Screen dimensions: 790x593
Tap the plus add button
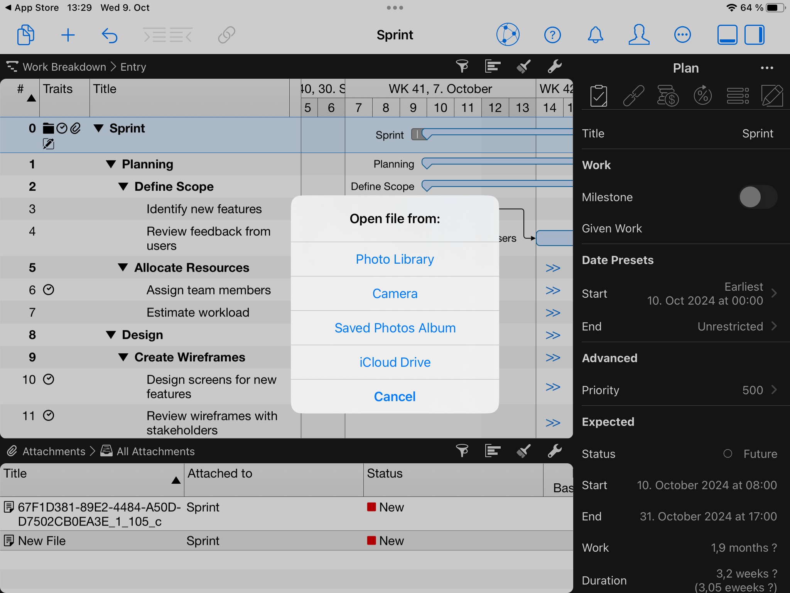coord(68,35)
